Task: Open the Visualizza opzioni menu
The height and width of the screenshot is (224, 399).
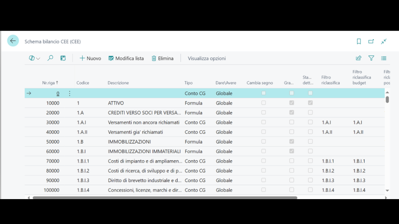Action: 207,58
